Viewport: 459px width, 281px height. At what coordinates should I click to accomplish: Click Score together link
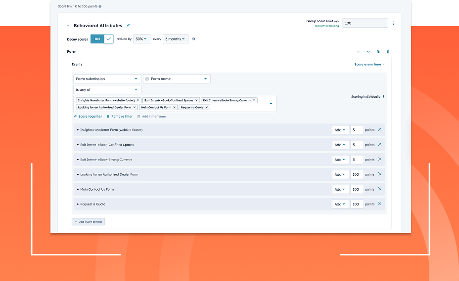(88, 117)
